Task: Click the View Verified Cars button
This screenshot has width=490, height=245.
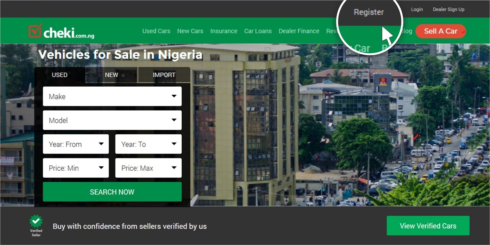Action: coord(428,226)
